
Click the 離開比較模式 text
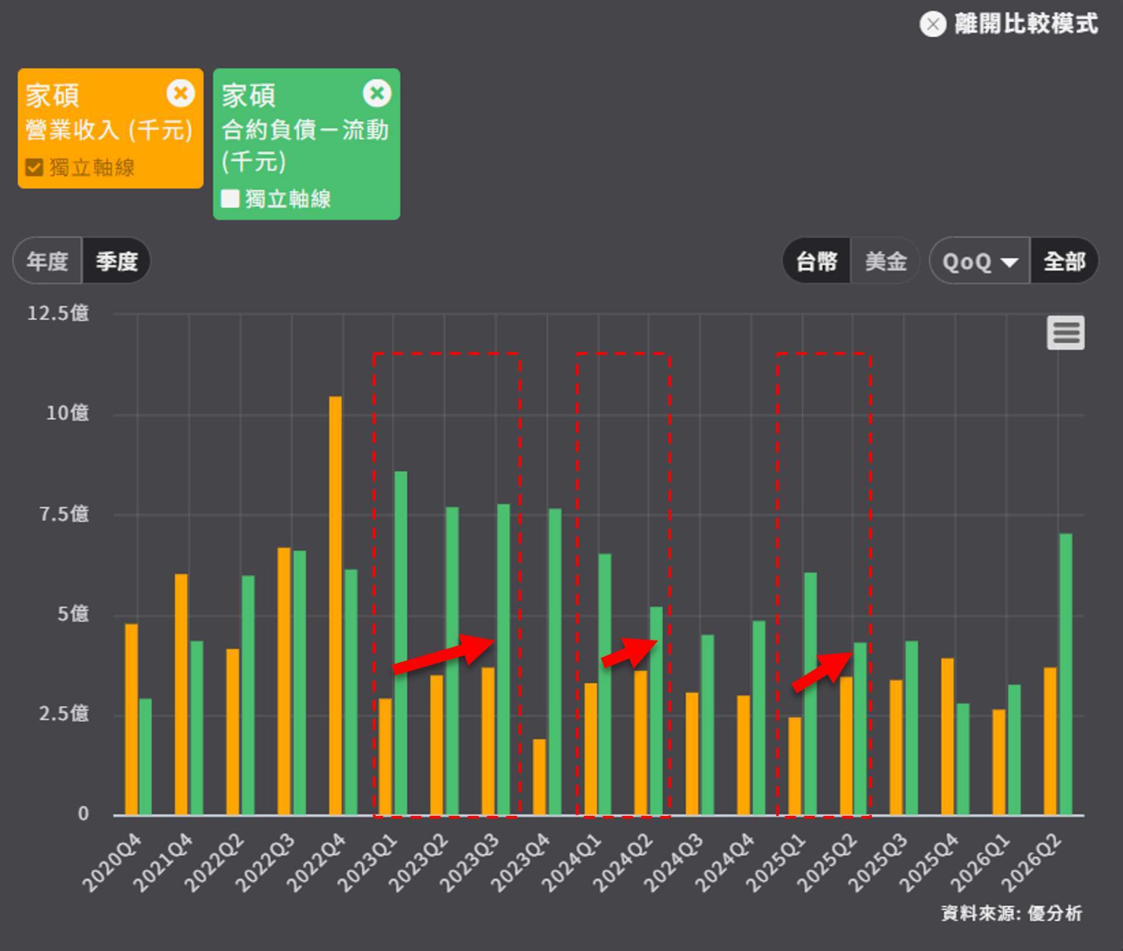(x=1026, y=25)
